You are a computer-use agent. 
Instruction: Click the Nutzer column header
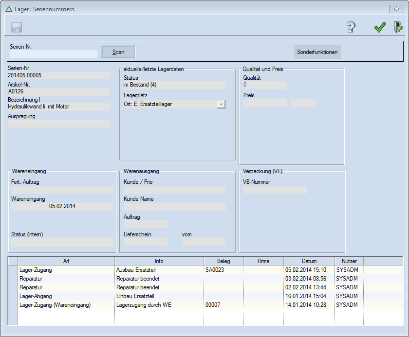[x=349, y=261]
